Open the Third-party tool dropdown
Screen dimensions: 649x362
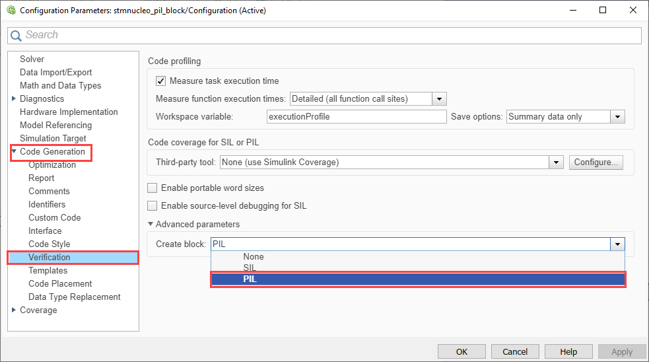(556, 163)
